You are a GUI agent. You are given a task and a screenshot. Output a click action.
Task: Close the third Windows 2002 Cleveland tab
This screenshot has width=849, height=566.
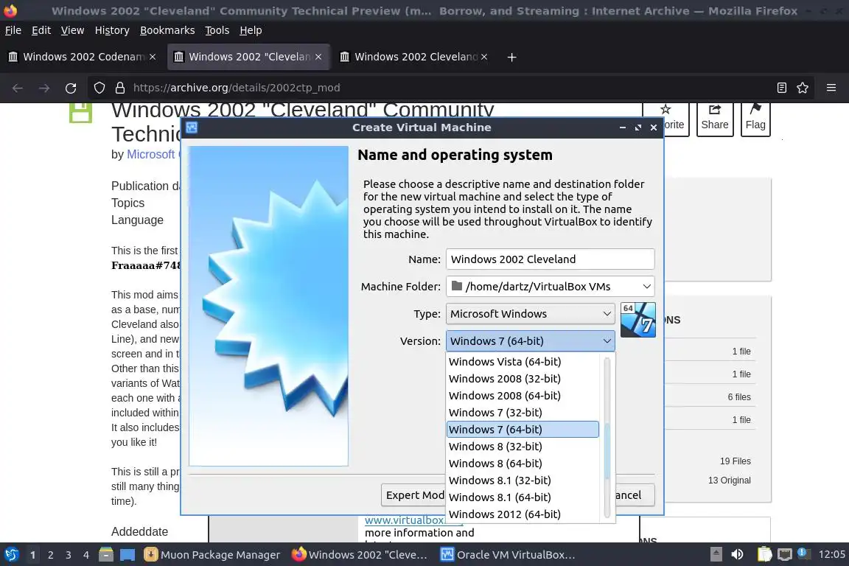(x=484, y=57)
